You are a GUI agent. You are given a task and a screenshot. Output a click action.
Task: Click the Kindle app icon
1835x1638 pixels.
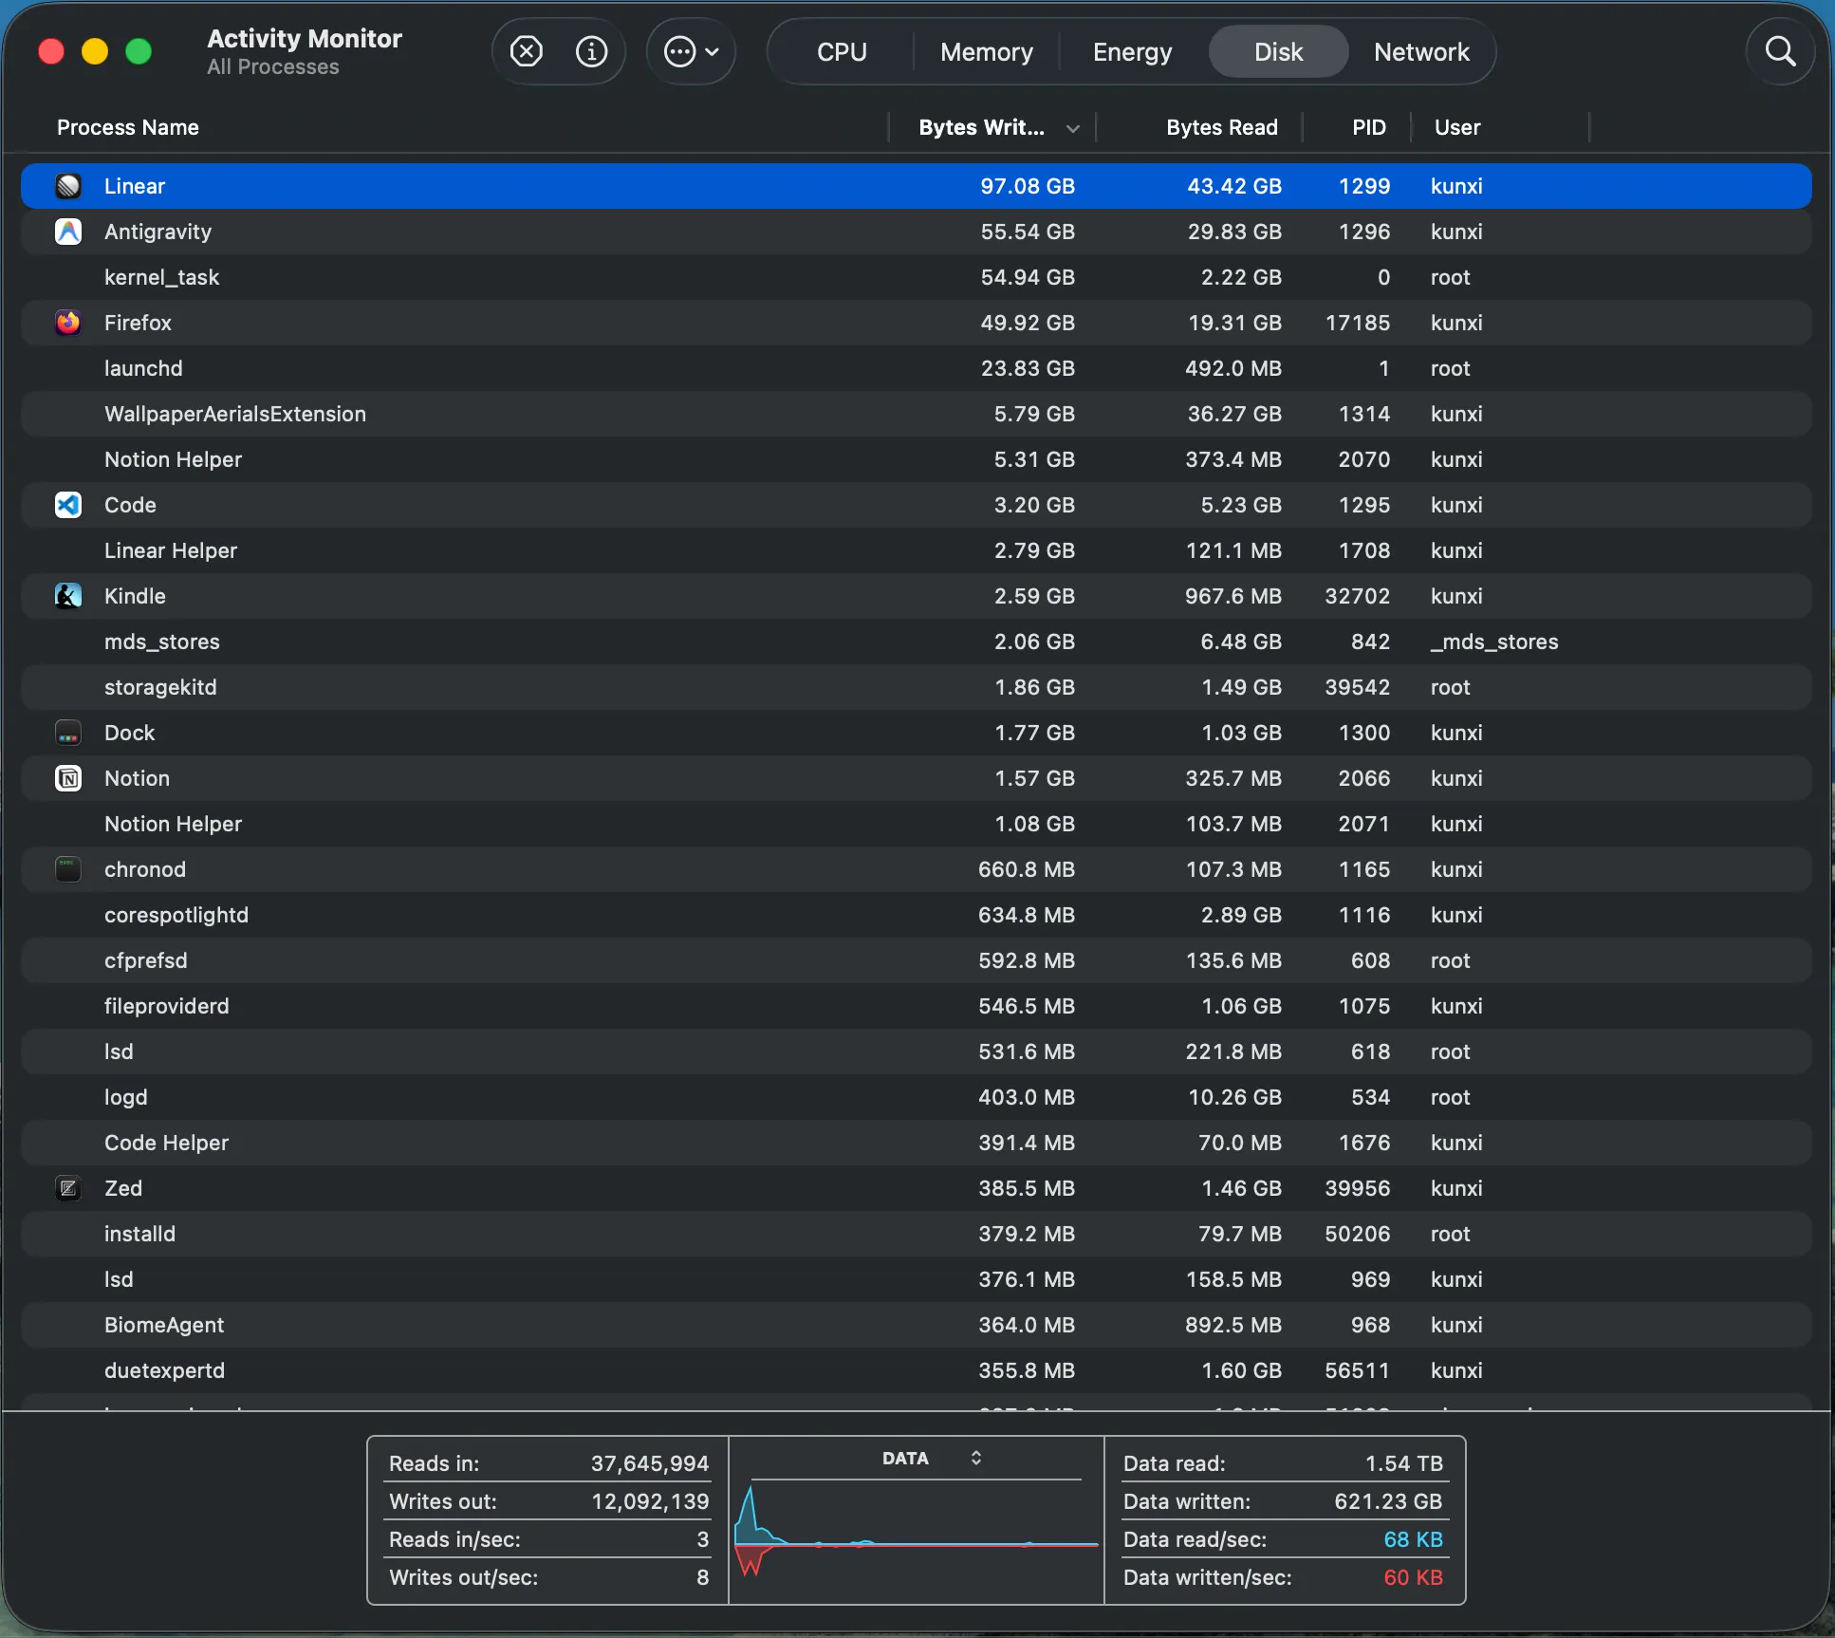(68, 596)
